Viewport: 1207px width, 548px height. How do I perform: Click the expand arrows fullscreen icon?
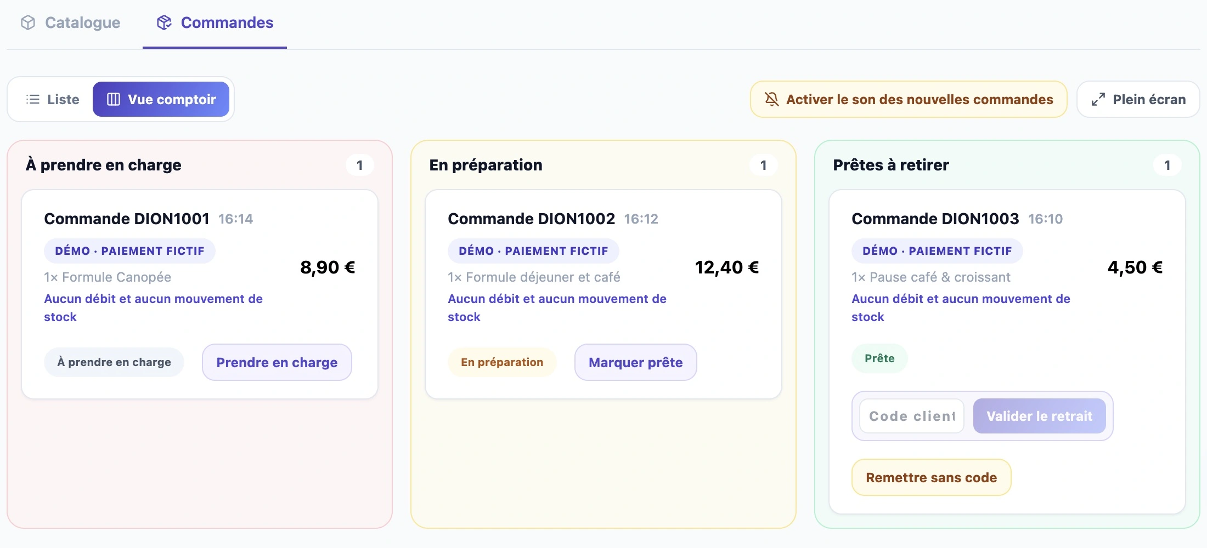(1098, 99)
